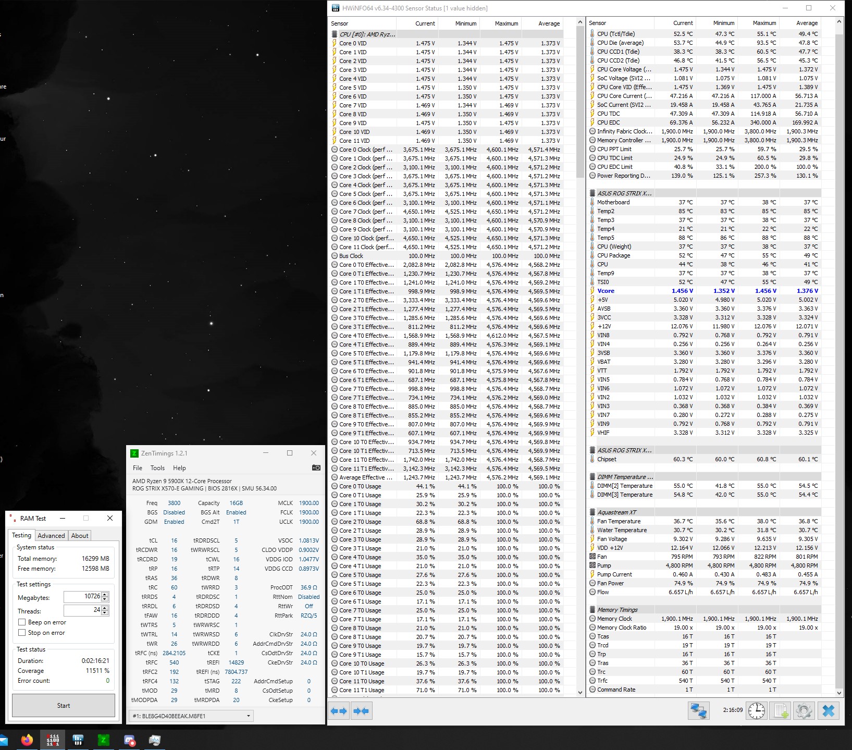Select the Water Temperature sensor row
Image resolution: width=852 pixels, height=750 pixels.
click(x=704, y=530)
